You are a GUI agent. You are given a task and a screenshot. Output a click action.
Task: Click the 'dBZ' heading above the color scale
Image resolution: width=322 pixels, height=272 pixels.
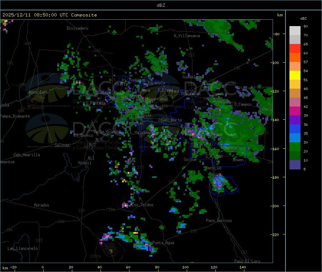pos(303,19)
